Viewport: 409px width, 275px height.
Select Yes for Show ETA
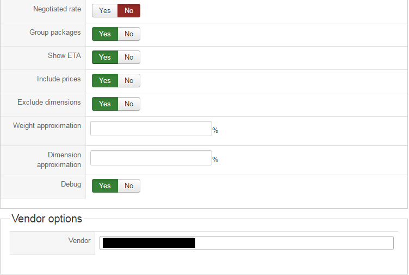[104, 57]
